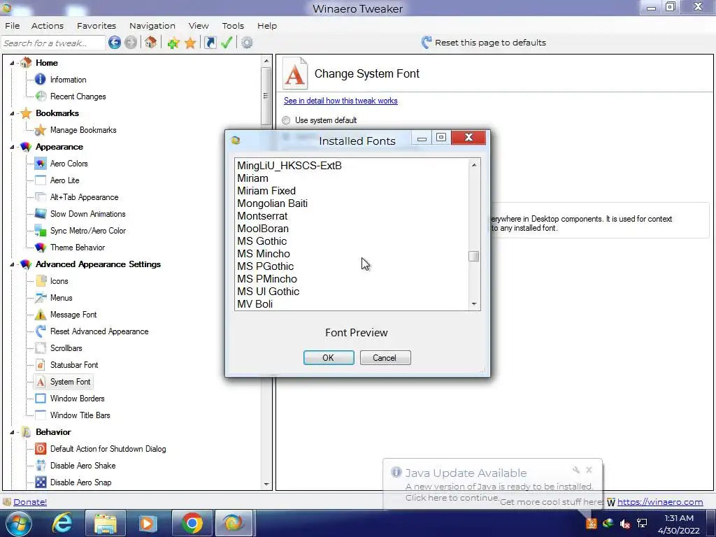The height and width of the screenshot is (537, 716).
Task: Click the add bookmark green-plus star icon
Action: [x=173, y=43]
